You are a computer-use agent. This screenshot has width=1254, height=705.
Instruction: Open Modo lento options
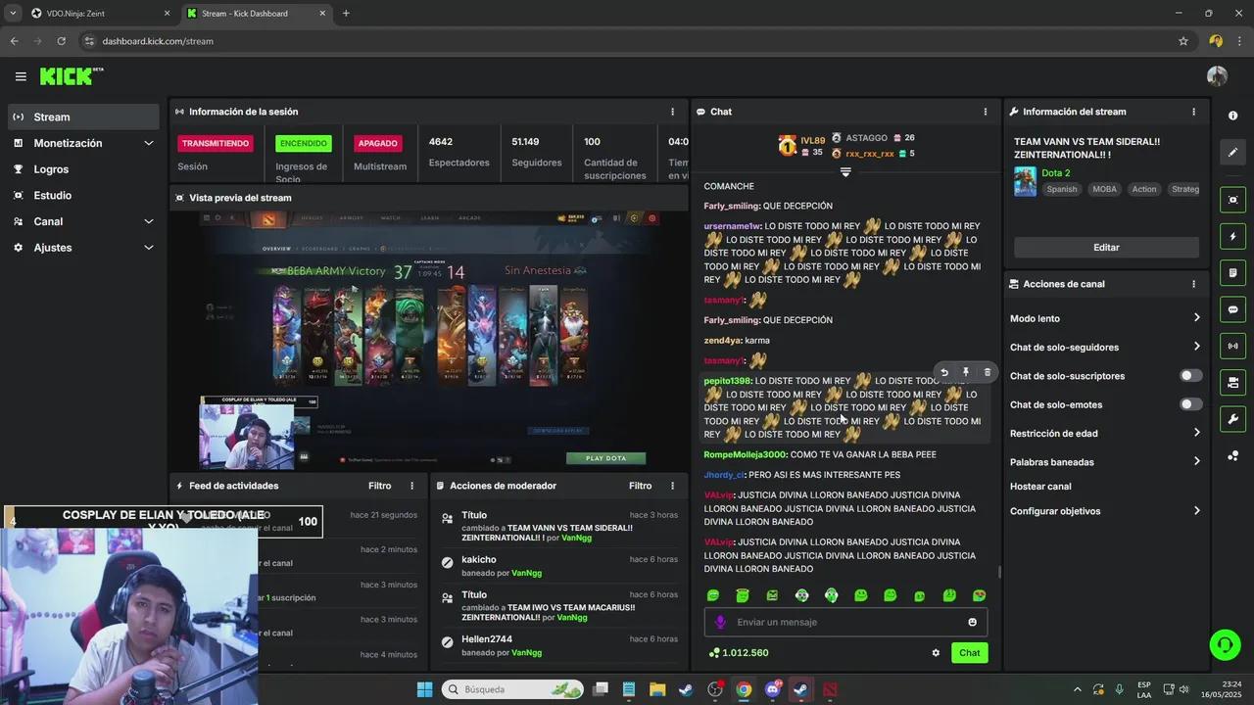coord(1105,318)
